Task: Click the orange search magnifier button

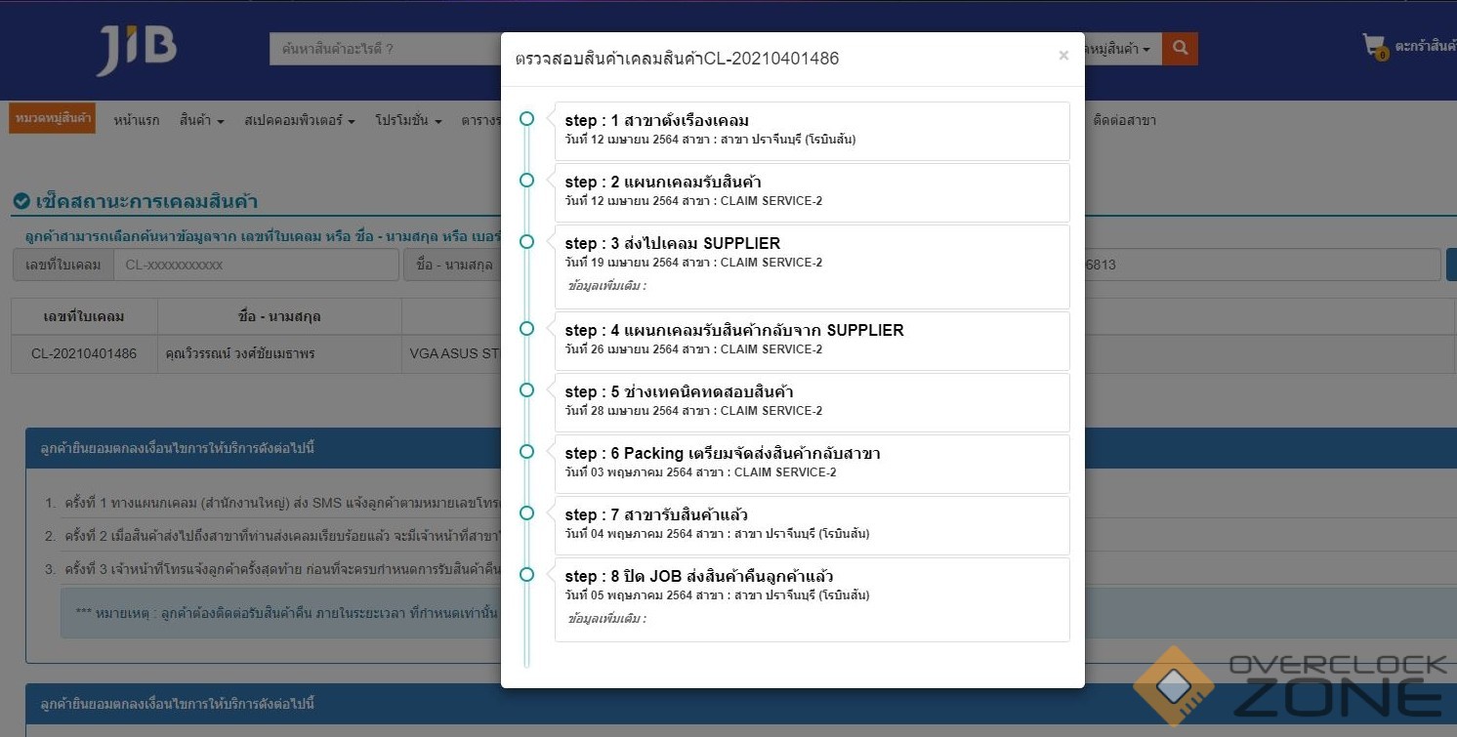Action: 1180,48
